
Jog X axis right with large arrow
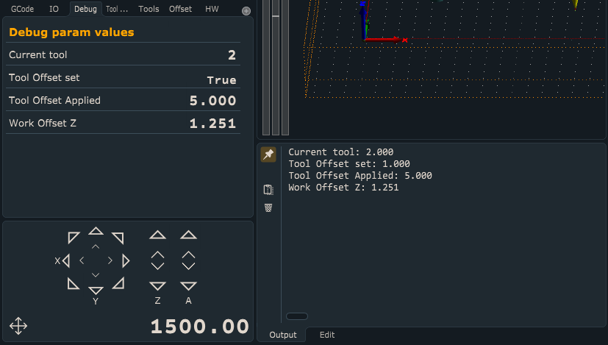(x=126, y=260)
